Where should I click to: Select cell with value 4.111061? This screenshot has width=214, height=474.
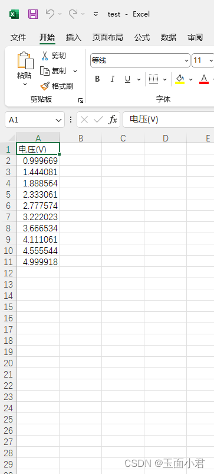click(38, 240)
